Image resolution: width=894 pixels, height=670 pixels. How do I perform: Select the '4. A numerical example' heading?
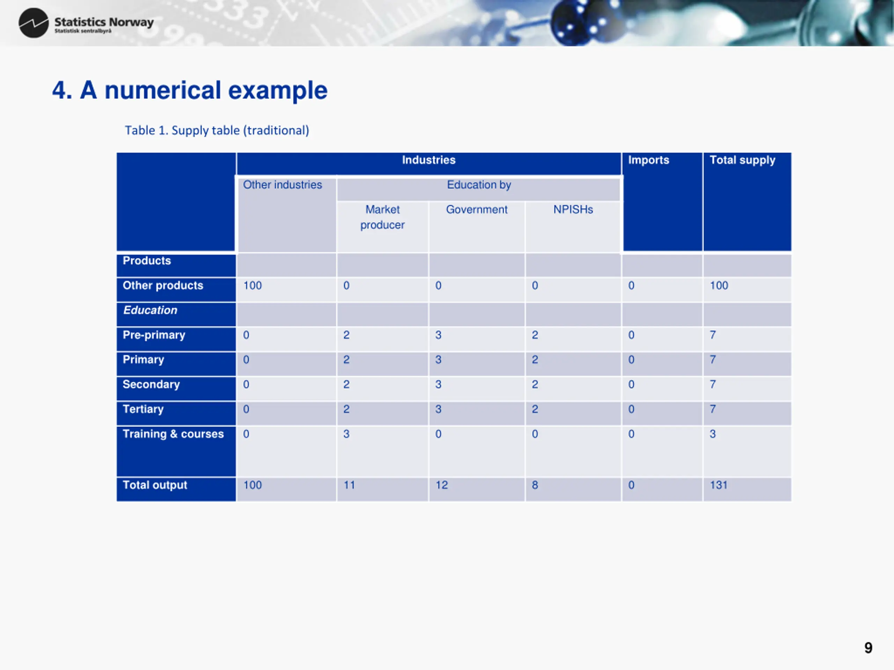click(190, 90)
